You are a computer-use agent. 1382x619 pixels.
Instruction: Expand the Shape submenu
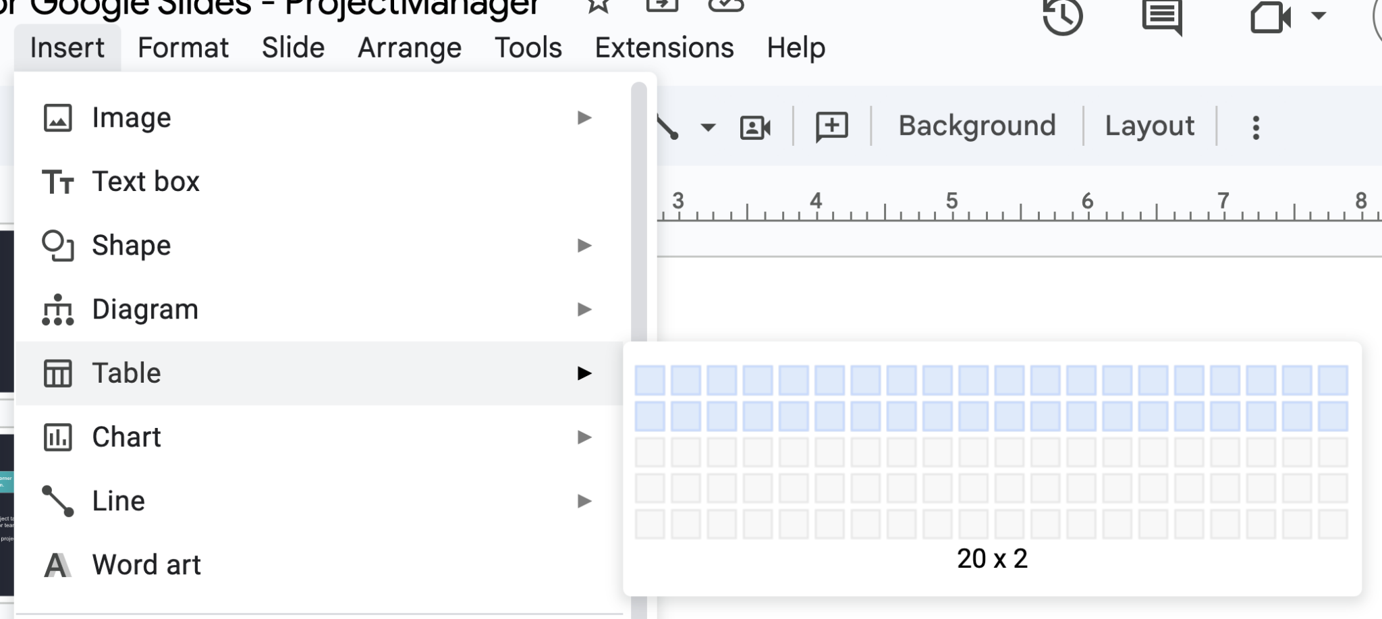click(583, 245)
